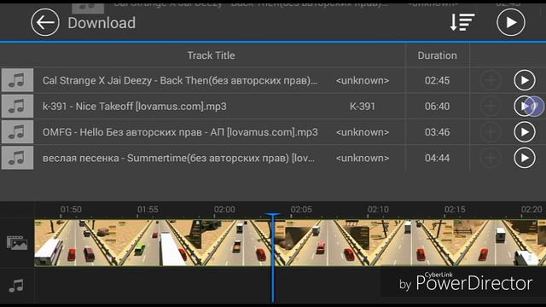
Task: Tap the music note thumbnail for OMFG Hello
Action: point(17,132)
